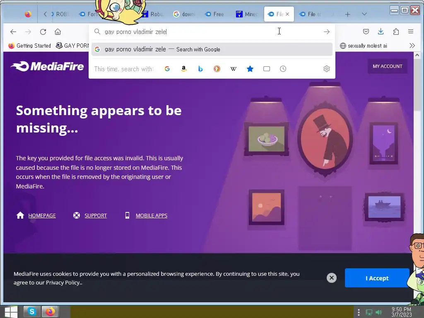
Task: Save the page to Pocket
Action: pyautogui.click(x=366, y=31)
